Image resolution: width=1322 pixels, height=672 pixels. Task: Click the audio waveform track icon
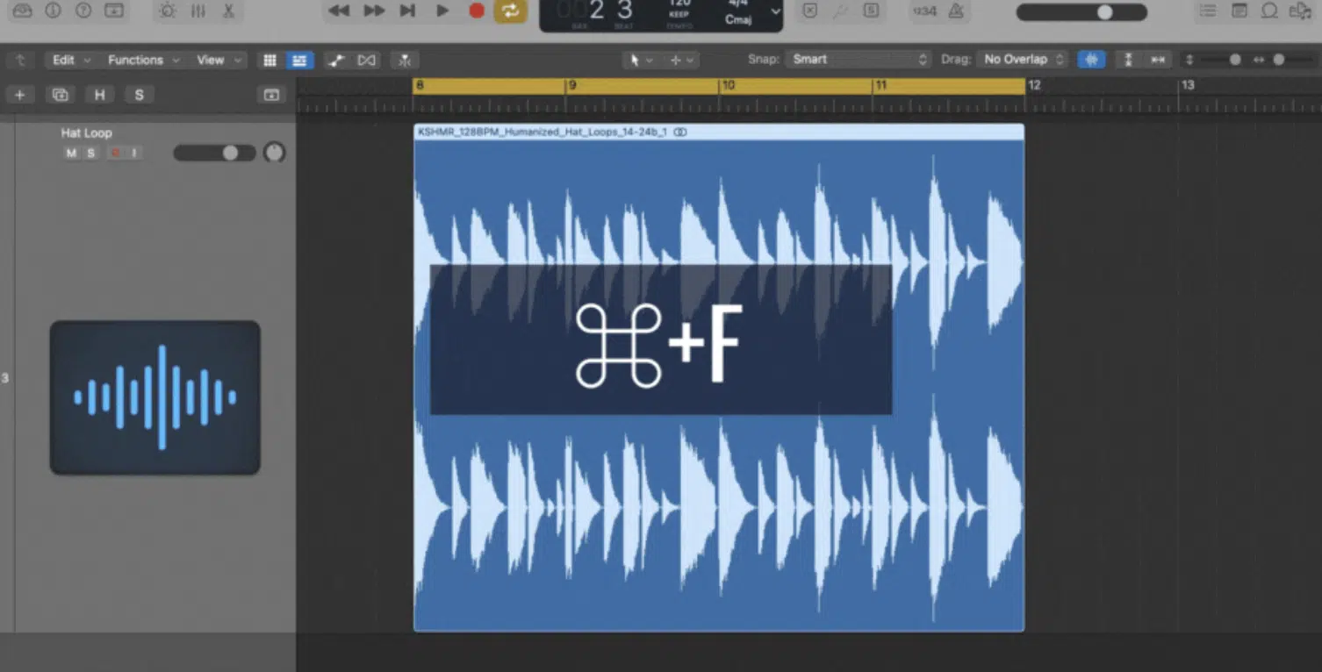click(155, 397)
